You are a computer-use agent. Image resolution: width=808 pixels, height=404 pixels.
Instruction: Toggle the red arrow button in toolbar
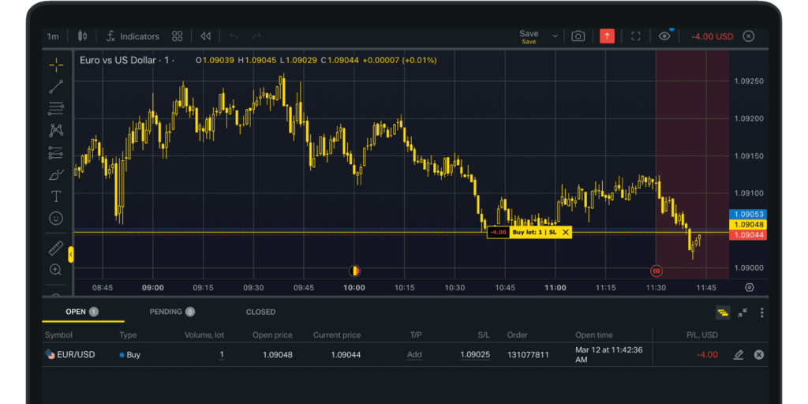(607, 36)
